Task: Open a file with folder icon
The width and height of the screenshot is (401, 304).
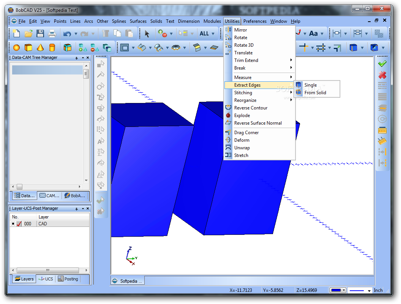Action: 28,33
